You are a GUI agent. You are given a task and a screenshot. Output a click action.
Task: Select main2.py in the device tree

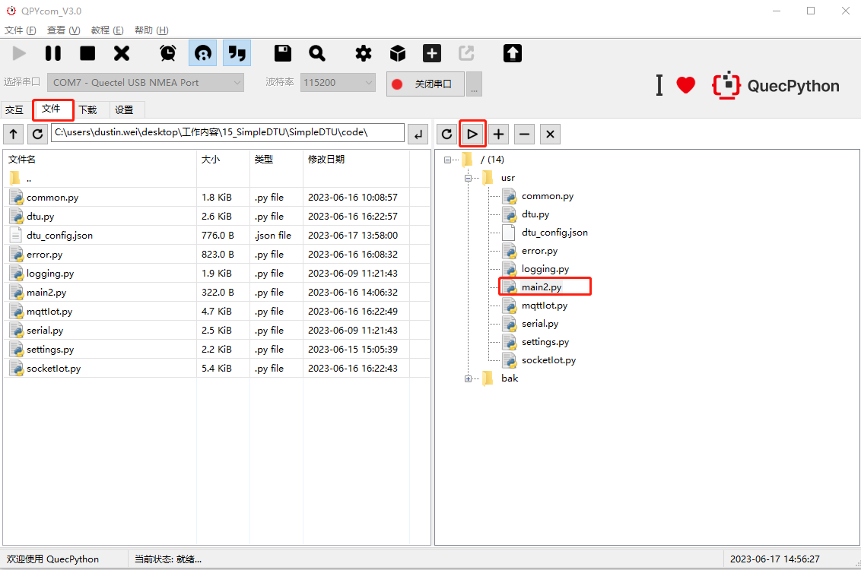pyautogui.click(x=542, y=287)
